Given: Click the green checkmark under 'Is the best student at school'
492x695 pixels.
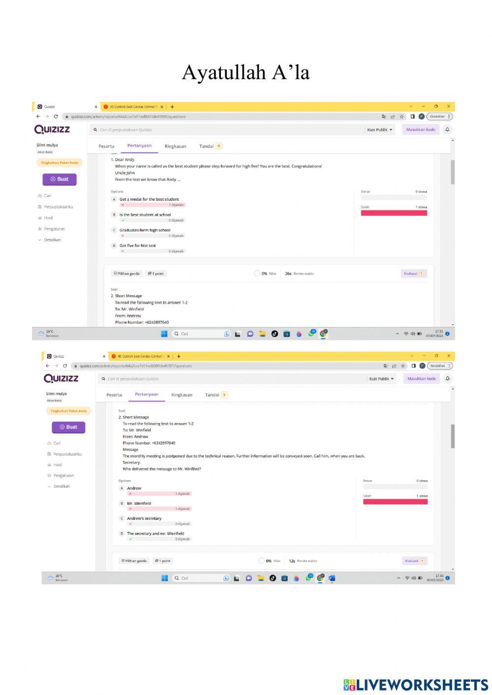Looking at the screenshot, I should click(x=123, y=220).
